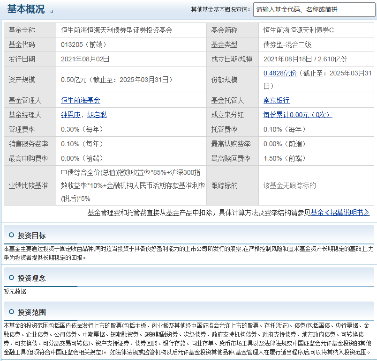Select the 基金经理人 label cell
The height and width of the screenshot is (361, 377).
tap(30, 115)
